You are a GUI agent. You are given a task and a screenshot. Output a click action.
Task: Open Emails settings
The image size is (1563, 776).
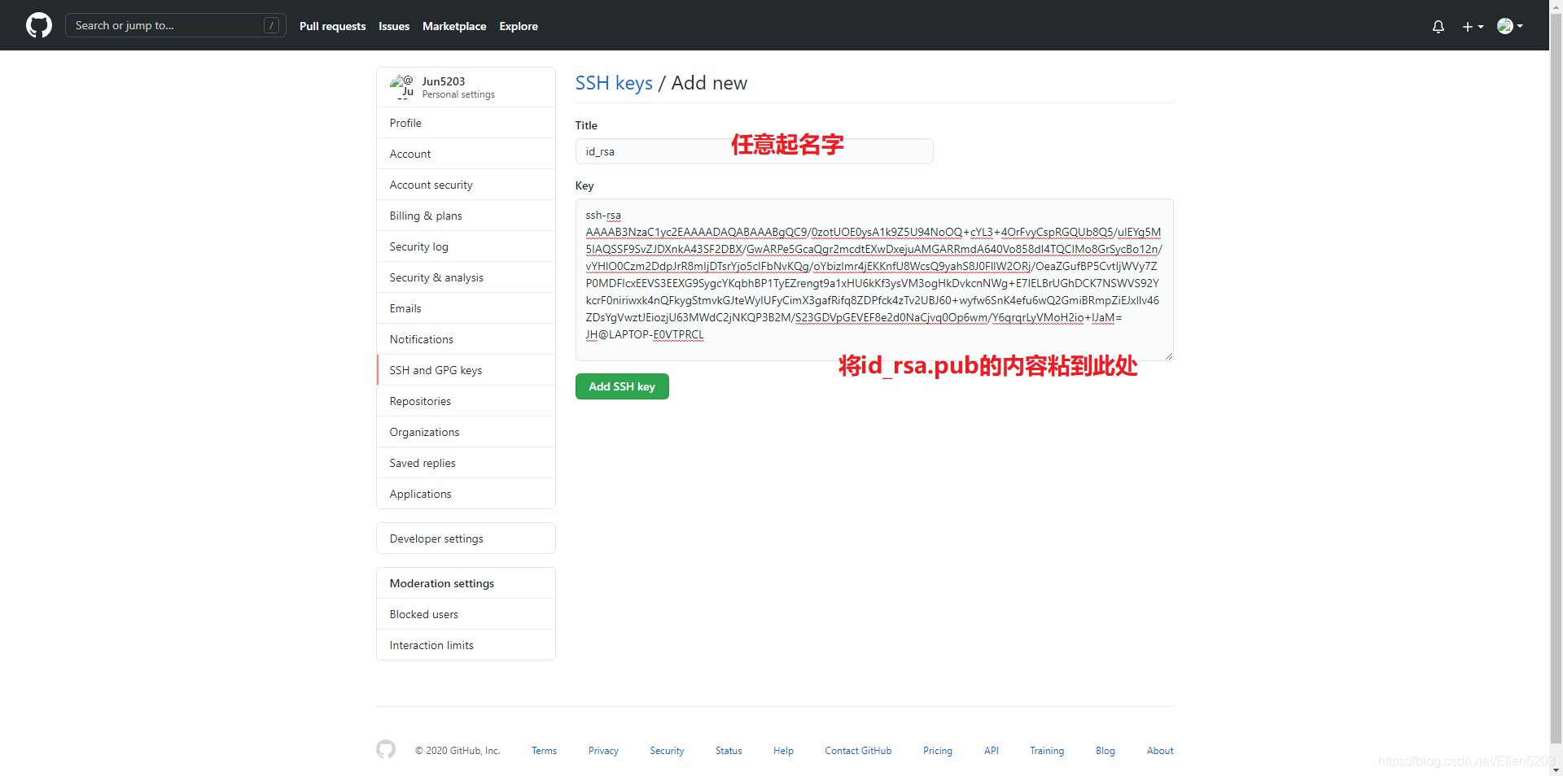pyautogui.click(x=466, y=308)
